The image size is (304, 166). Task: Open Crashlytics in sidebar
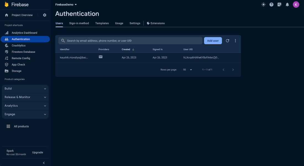coord(19,45)
